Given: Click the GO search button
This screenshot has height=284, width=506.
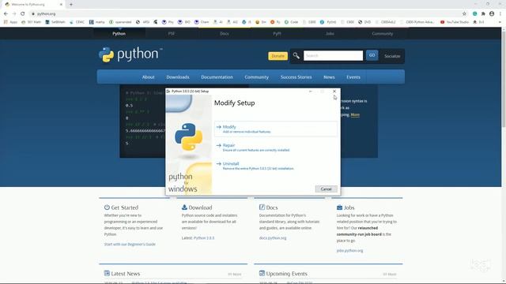Looking at the screenshot, I should click(372, 55).
